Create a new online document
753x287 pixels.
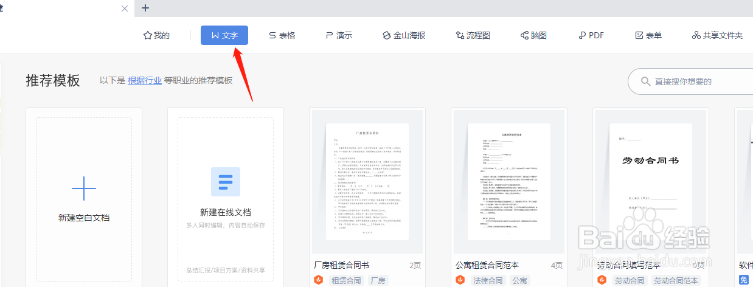coord(226,198)
